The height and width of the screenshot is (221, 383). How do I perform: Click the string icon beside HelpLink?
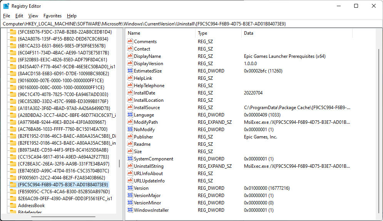point(130,78)
